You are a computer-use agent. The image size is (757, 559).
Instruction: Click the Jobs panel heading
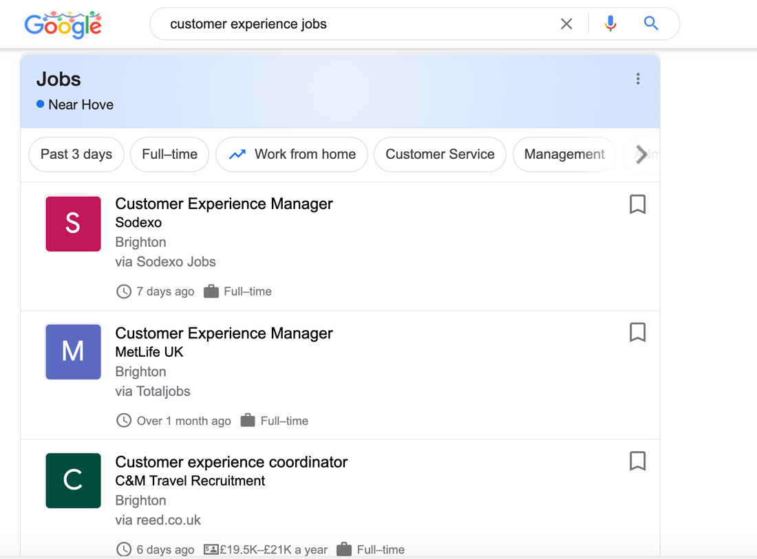point(58,79)
